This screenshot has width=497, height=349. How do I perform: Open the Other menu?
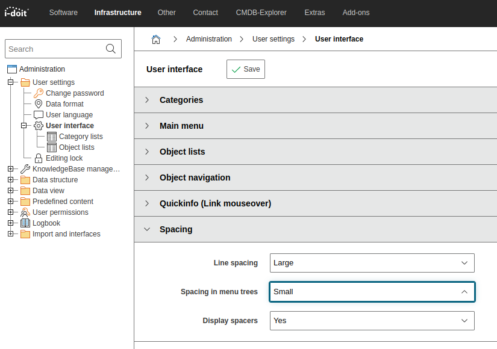(x=167, y=13)
